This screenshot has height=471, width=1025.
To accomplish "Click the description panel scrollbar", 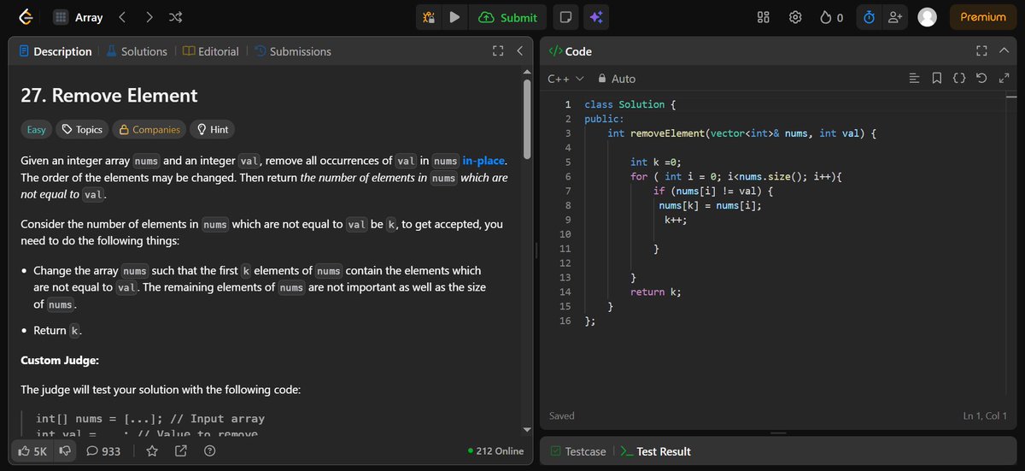I will 528,120.
